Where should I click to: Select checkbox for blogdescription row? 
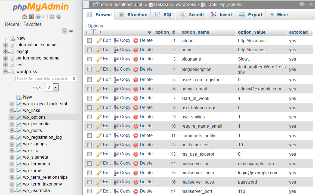coord(89,70)
